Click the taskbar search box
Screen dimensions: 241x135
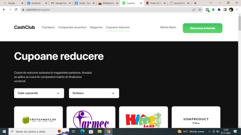(39, 131)
